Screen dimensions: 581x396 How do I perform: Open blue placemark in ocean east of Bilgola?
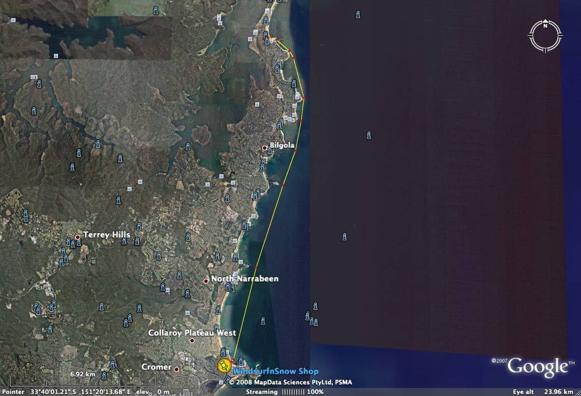pyautogui.click(x=369, y=135)
